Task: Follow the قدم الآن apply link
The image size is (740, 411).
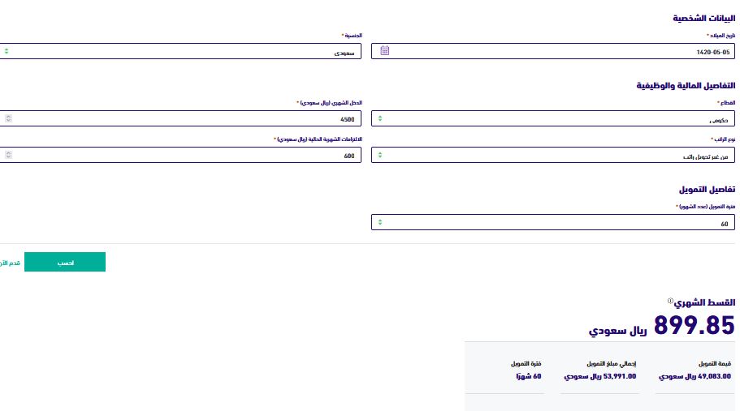Action: click(x=10, y=263)
